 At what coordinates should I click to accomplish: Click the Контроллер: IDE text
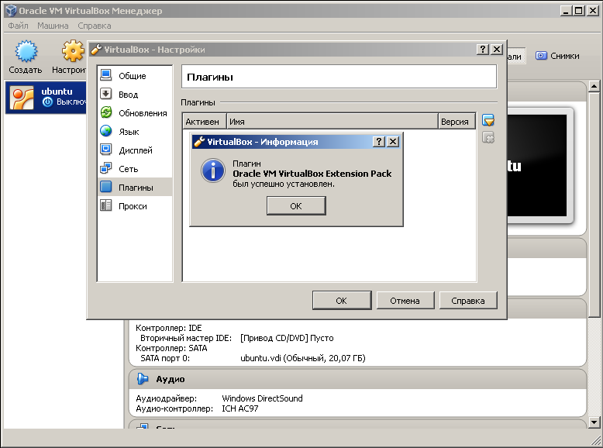coord(168,328)
